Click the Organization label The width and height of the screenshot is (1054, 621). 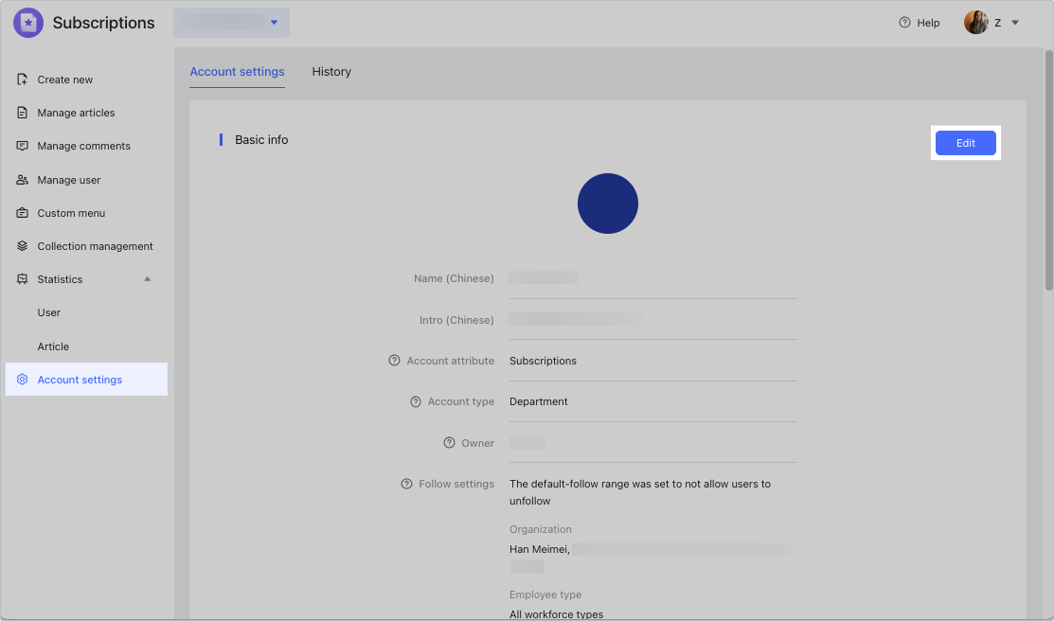pos(541,529)
